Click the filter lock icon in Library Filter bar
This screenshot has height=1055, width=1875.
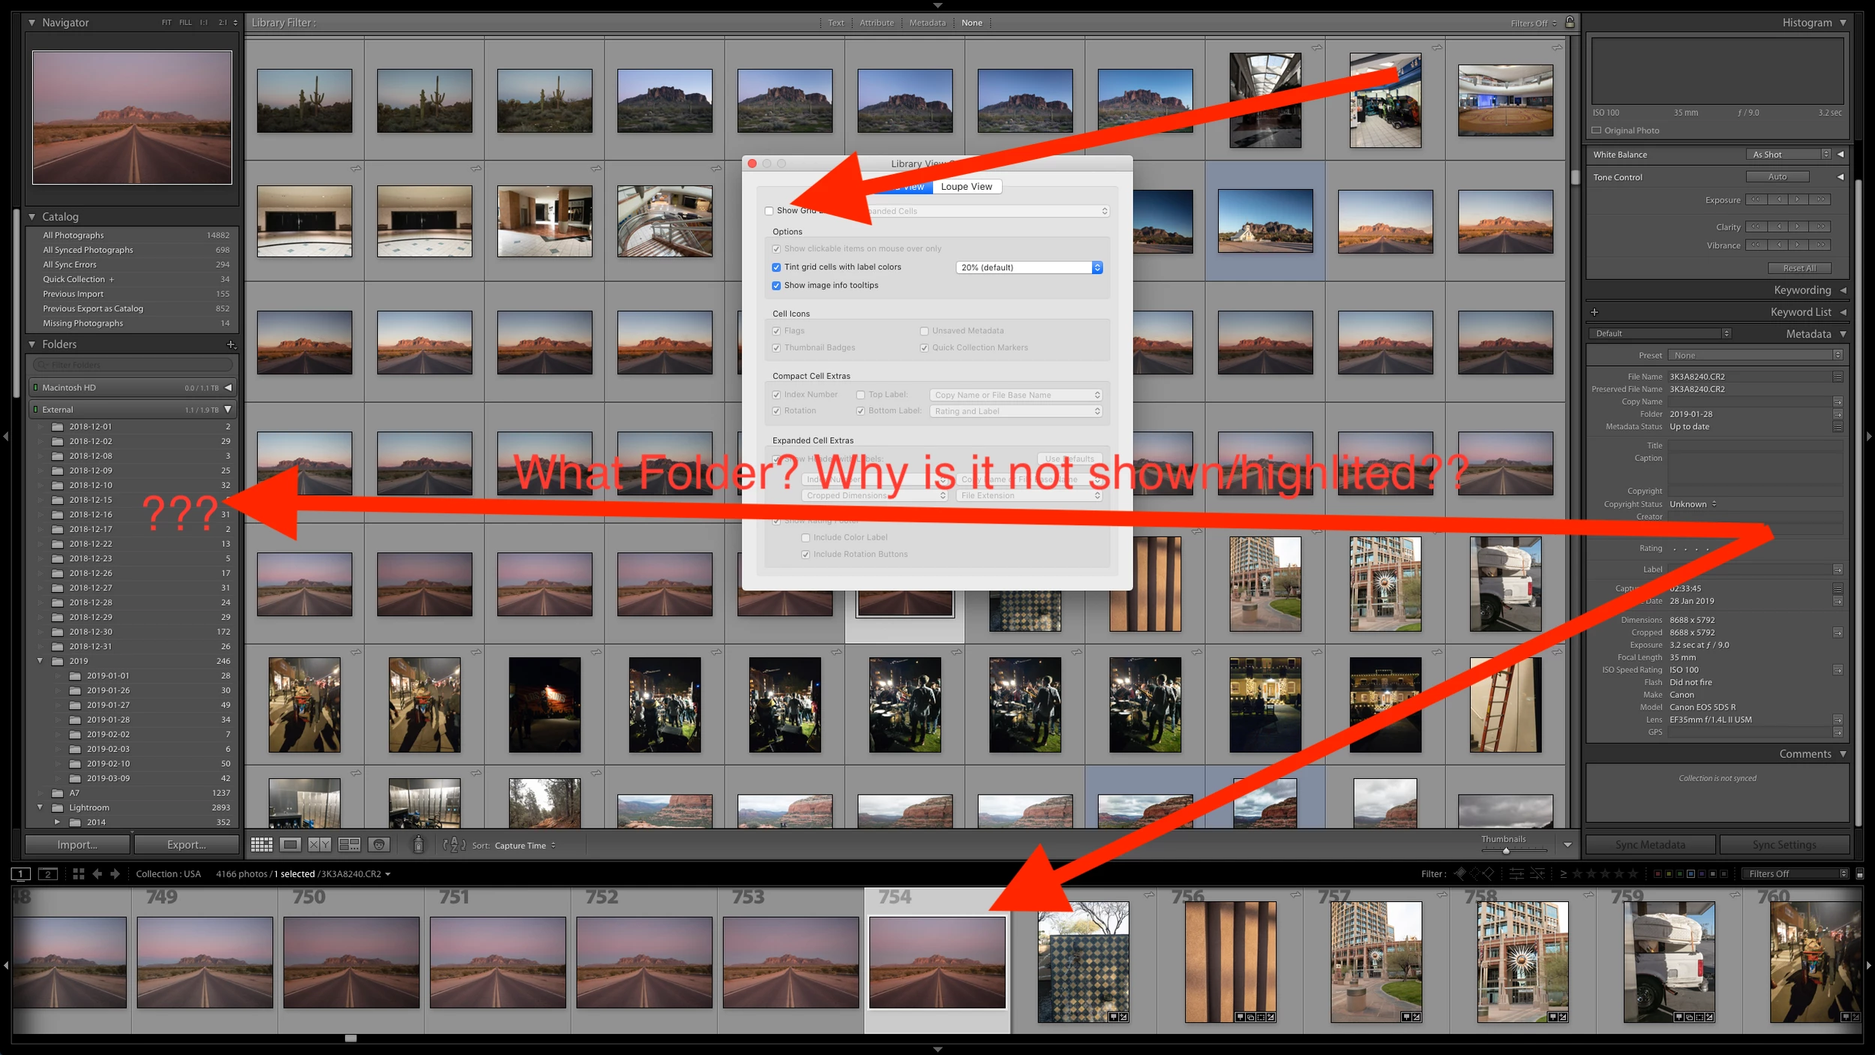click(x=1570, y=23)
